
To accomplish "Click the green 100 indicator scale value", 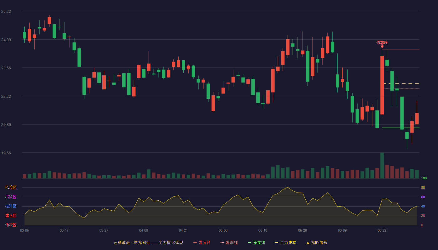I will coord(424,178).
